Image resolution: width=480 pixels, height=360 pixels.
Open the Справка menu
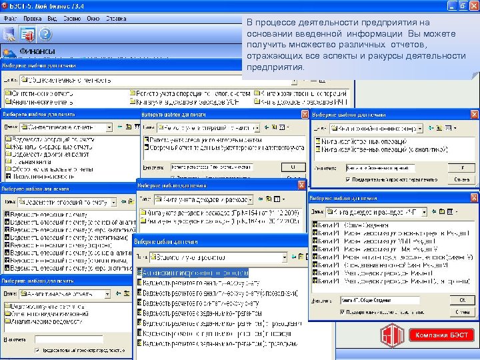pos(116,19)
